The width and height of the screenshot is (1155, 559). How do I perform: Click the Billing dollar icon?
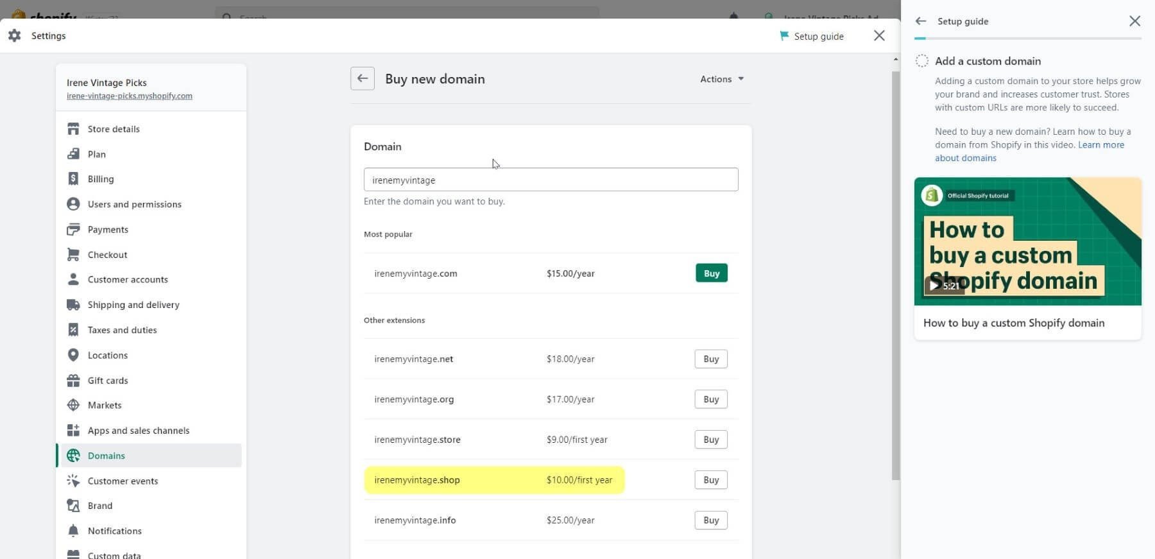click(73, 179)
